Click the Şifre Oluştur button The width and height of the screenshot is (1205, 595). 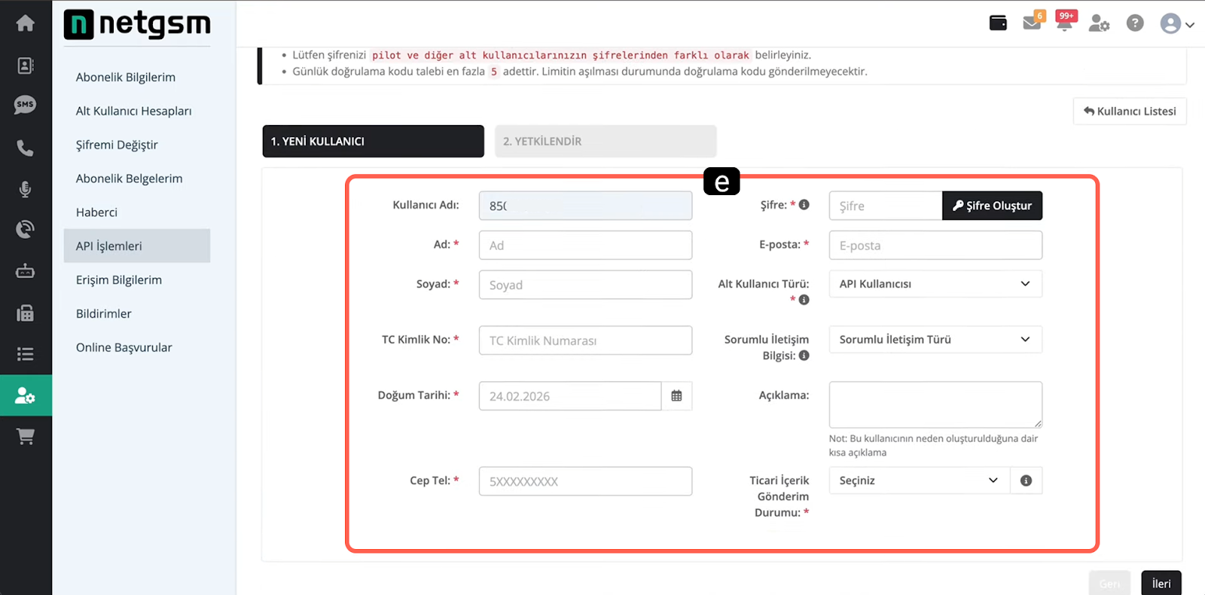(992, 206)
